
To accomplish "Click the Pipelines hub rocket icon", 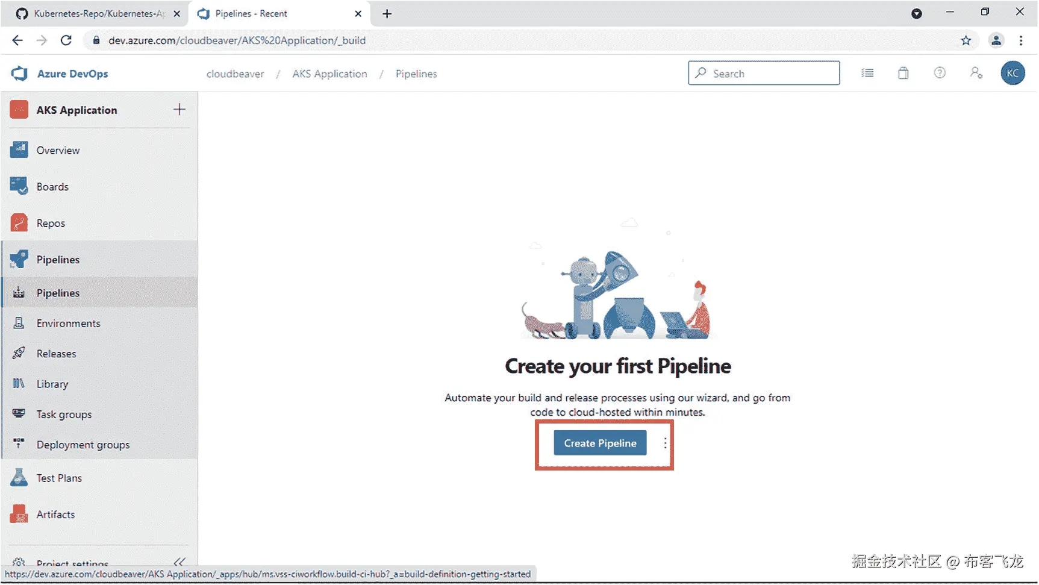I will 19,259.
